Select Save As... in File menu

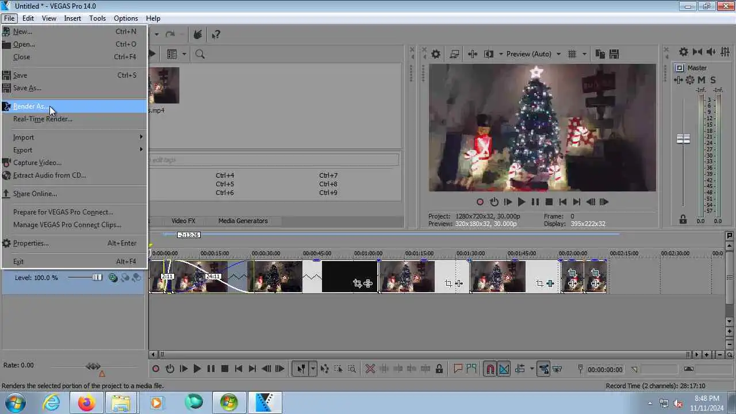tap(74, 88)
